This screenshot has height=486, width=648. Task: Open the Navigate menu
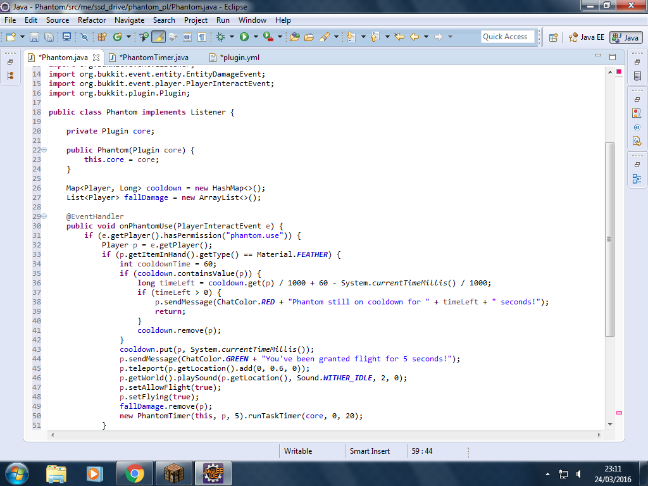pos(129,20)
